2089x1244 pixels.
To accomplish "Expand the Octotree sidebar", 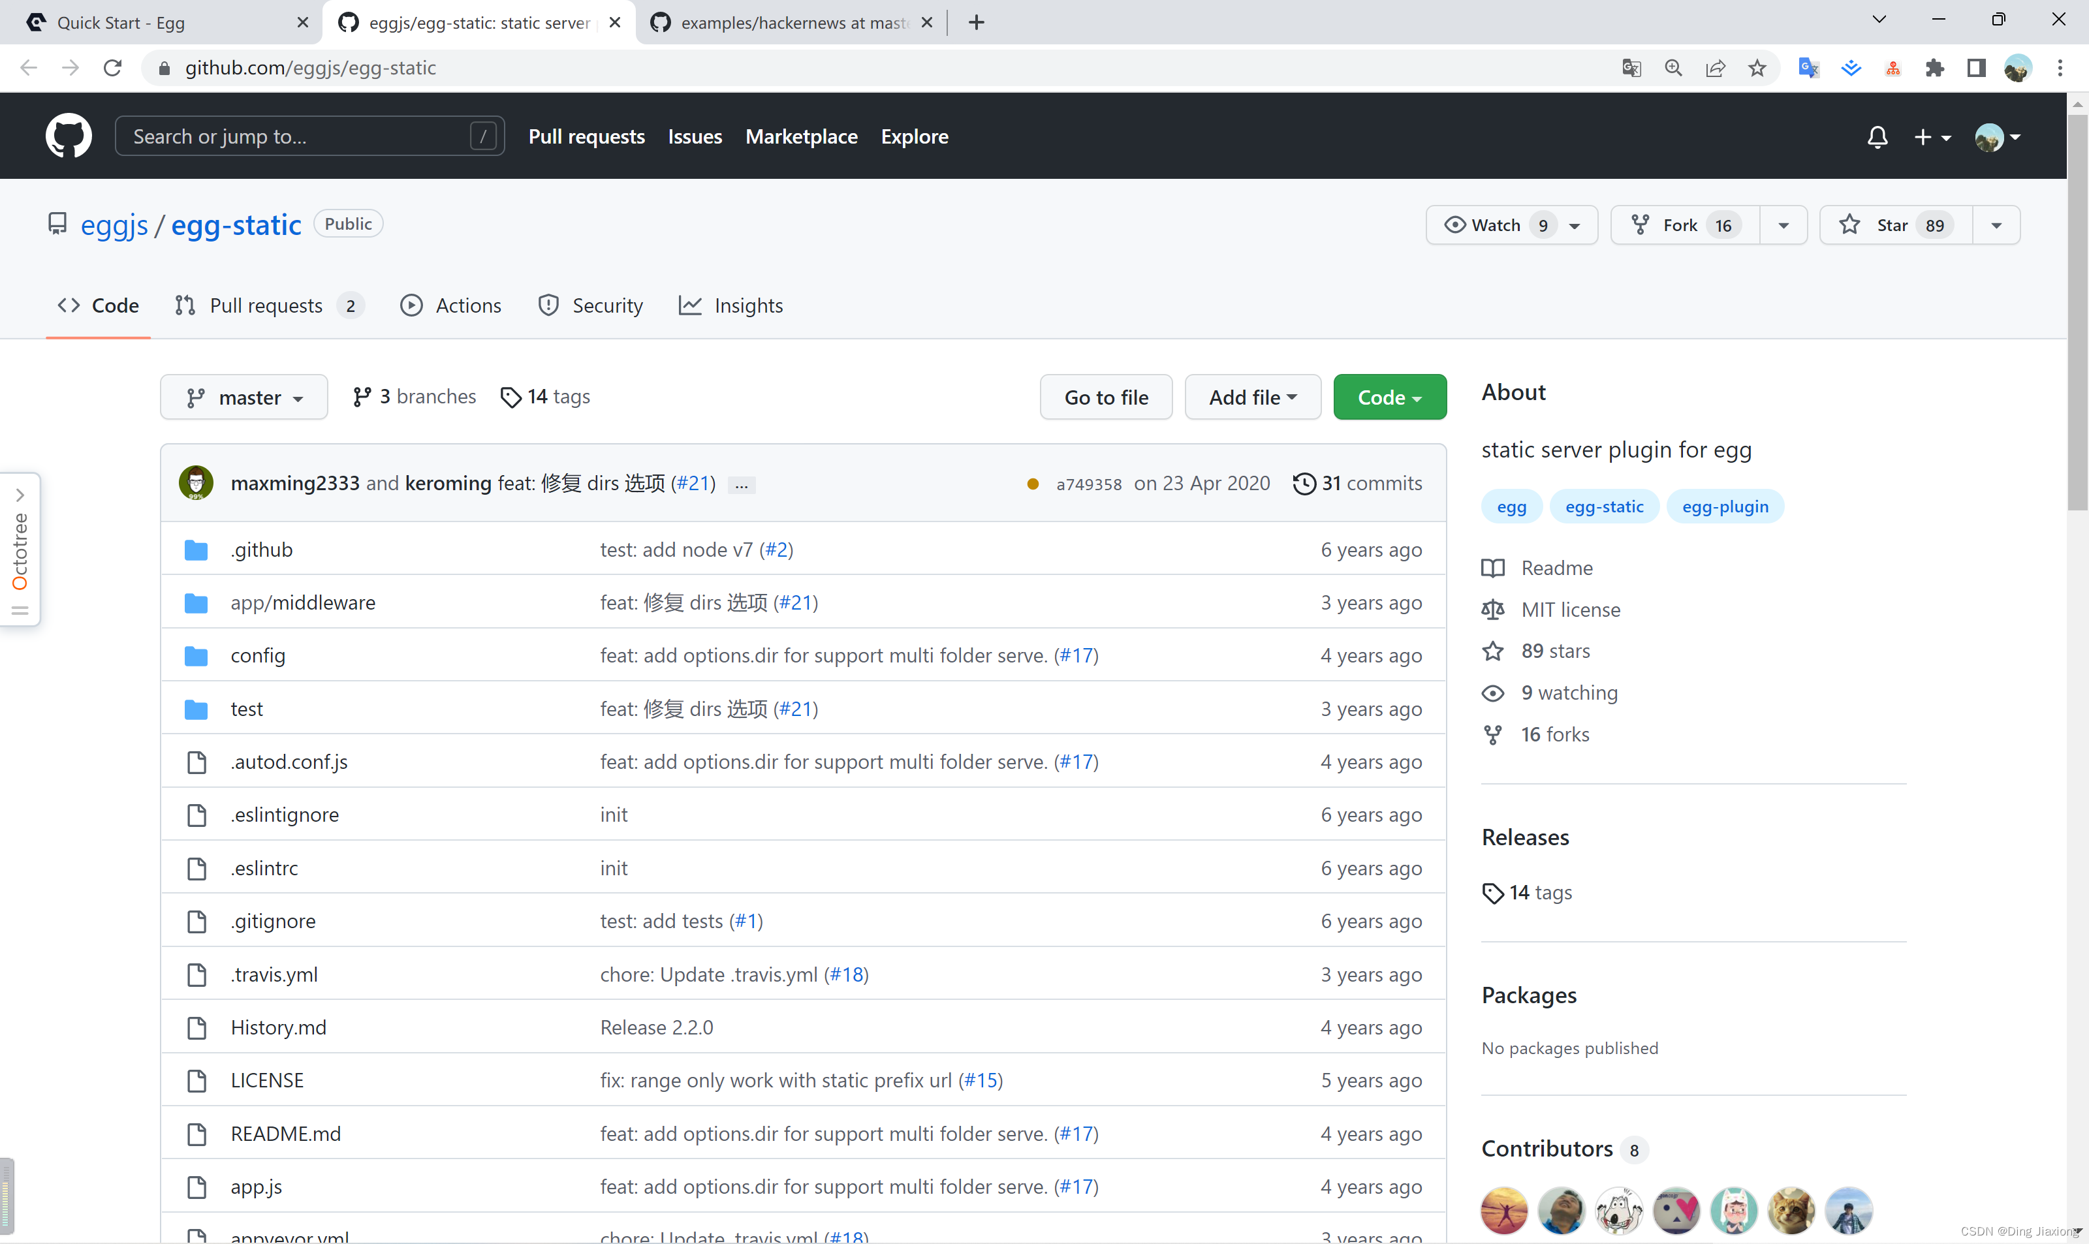I will pyautogui.click(x=20, y=549).
